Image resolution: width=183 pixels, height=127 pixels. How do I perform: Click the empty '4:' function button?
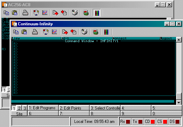pyautogui.click(x=136, y=108)
